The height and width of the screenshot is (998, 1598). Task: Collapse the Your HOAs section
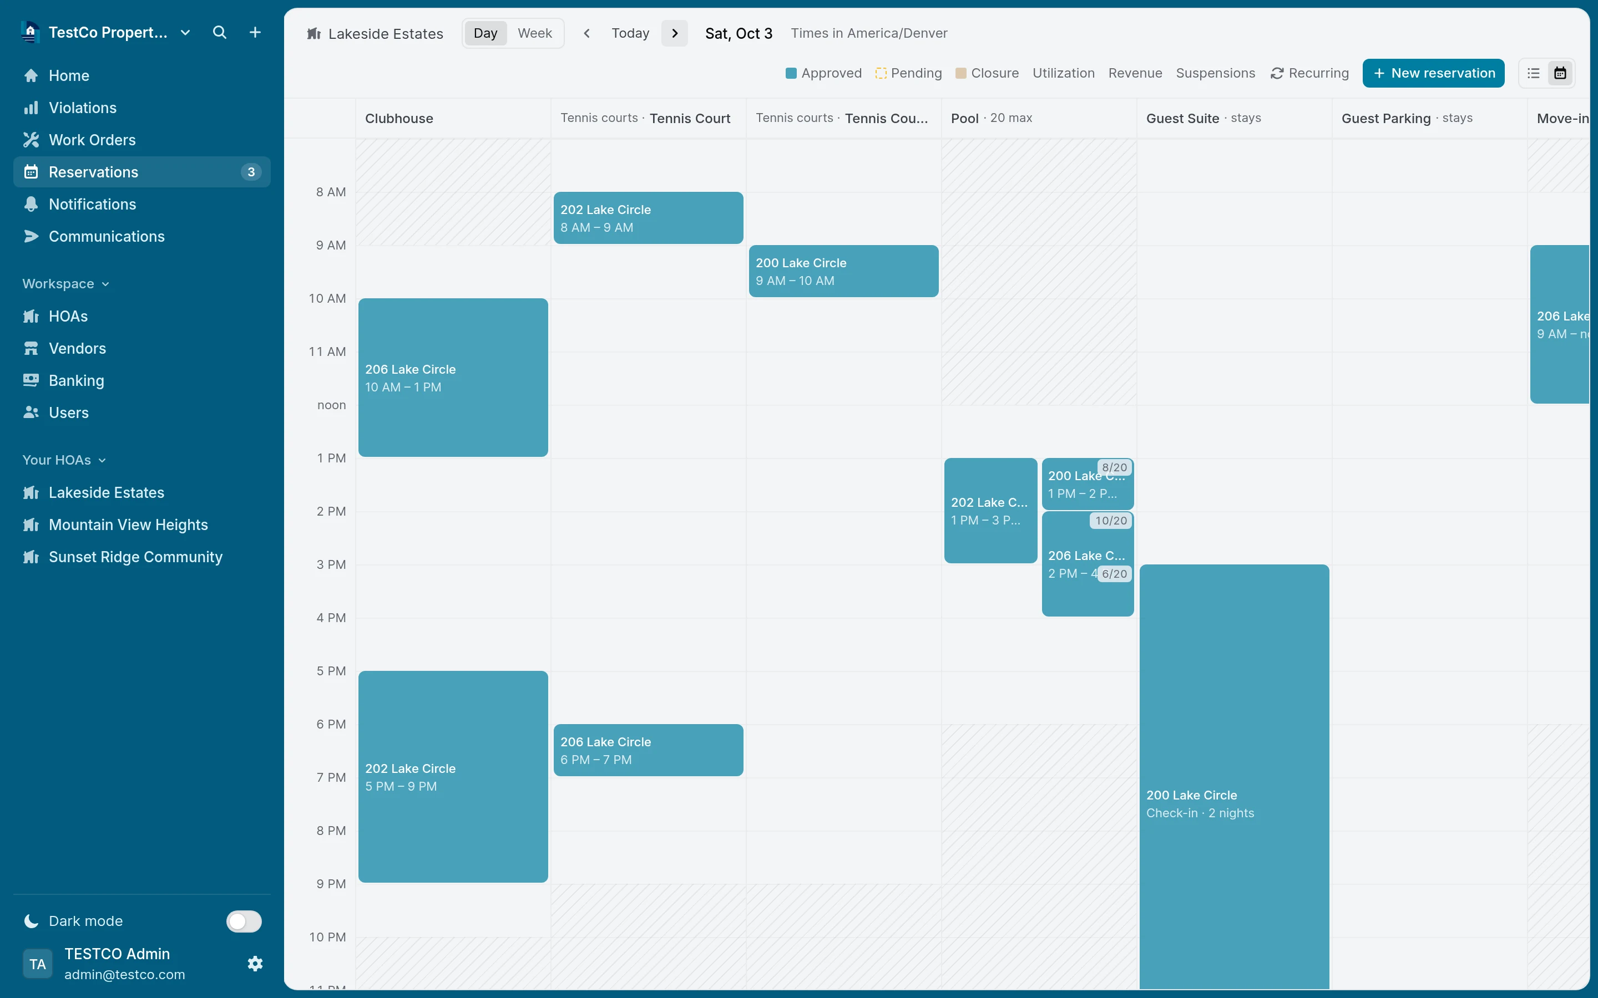(x=64, y=460)
